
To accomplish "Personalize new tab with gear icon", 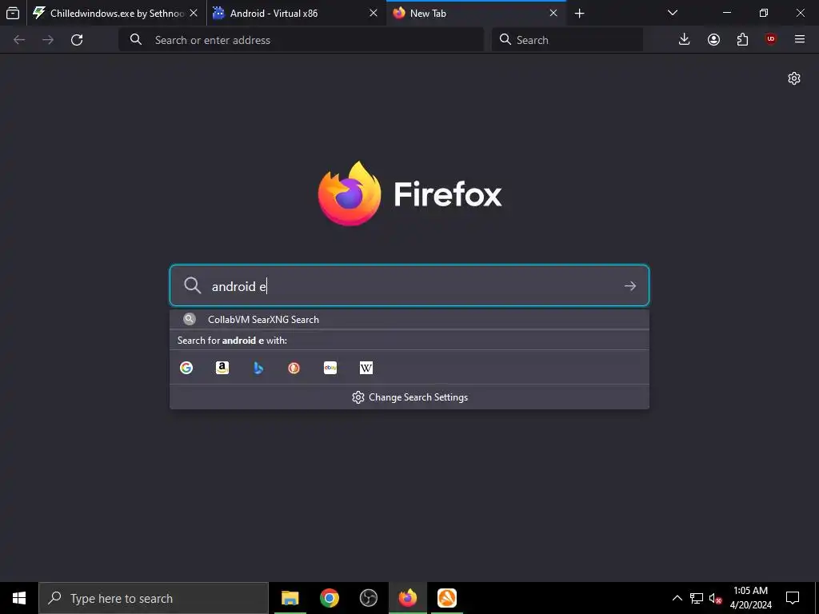I will click(794, 78).
